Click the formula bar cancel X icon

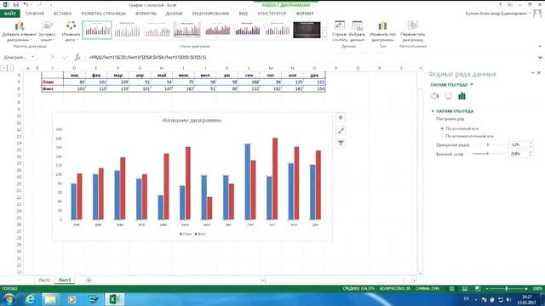coord(52,57)
